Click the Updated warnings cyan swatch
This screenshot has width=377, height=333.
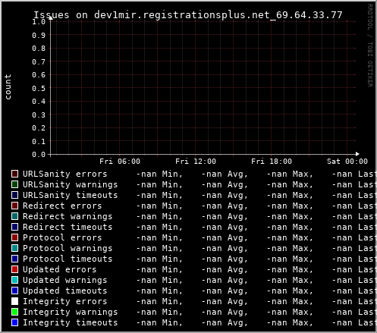[14, 280]
